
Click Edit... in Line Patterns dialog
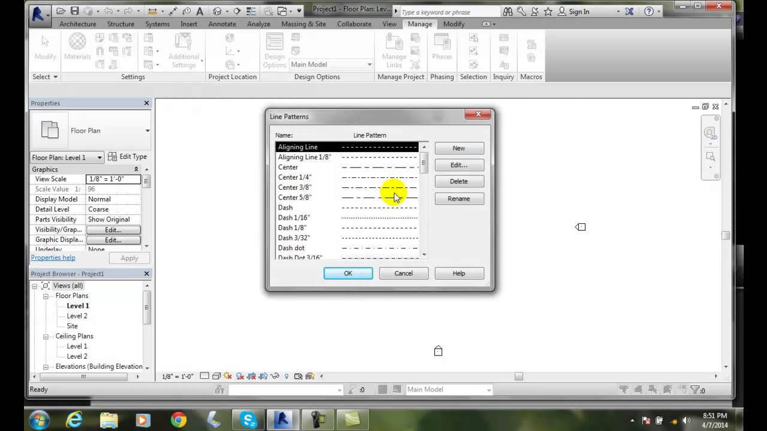[459, 165]
